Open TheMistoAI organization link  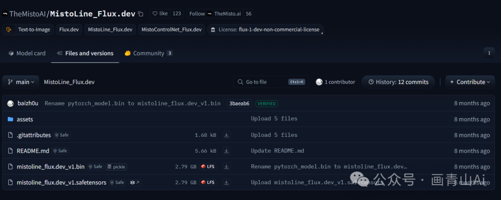pos(28,14)
